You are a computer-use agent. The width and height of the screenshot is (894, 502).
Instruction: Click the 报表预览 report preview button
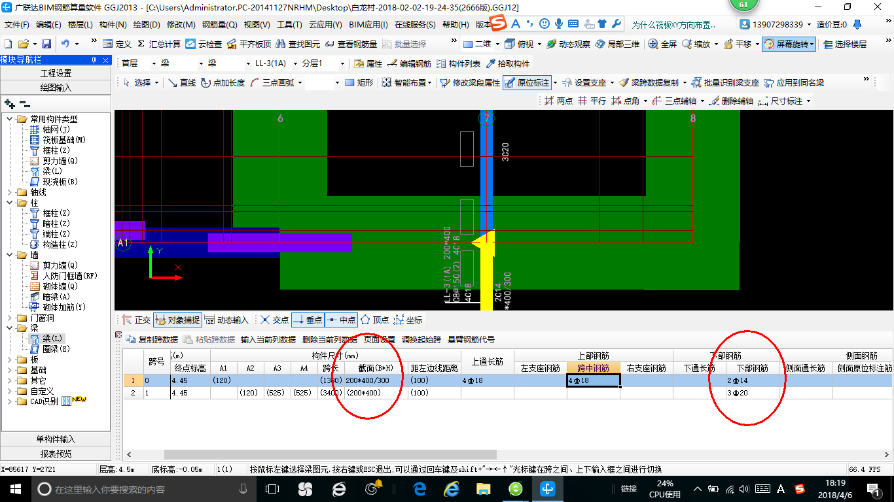pos(56,453)
